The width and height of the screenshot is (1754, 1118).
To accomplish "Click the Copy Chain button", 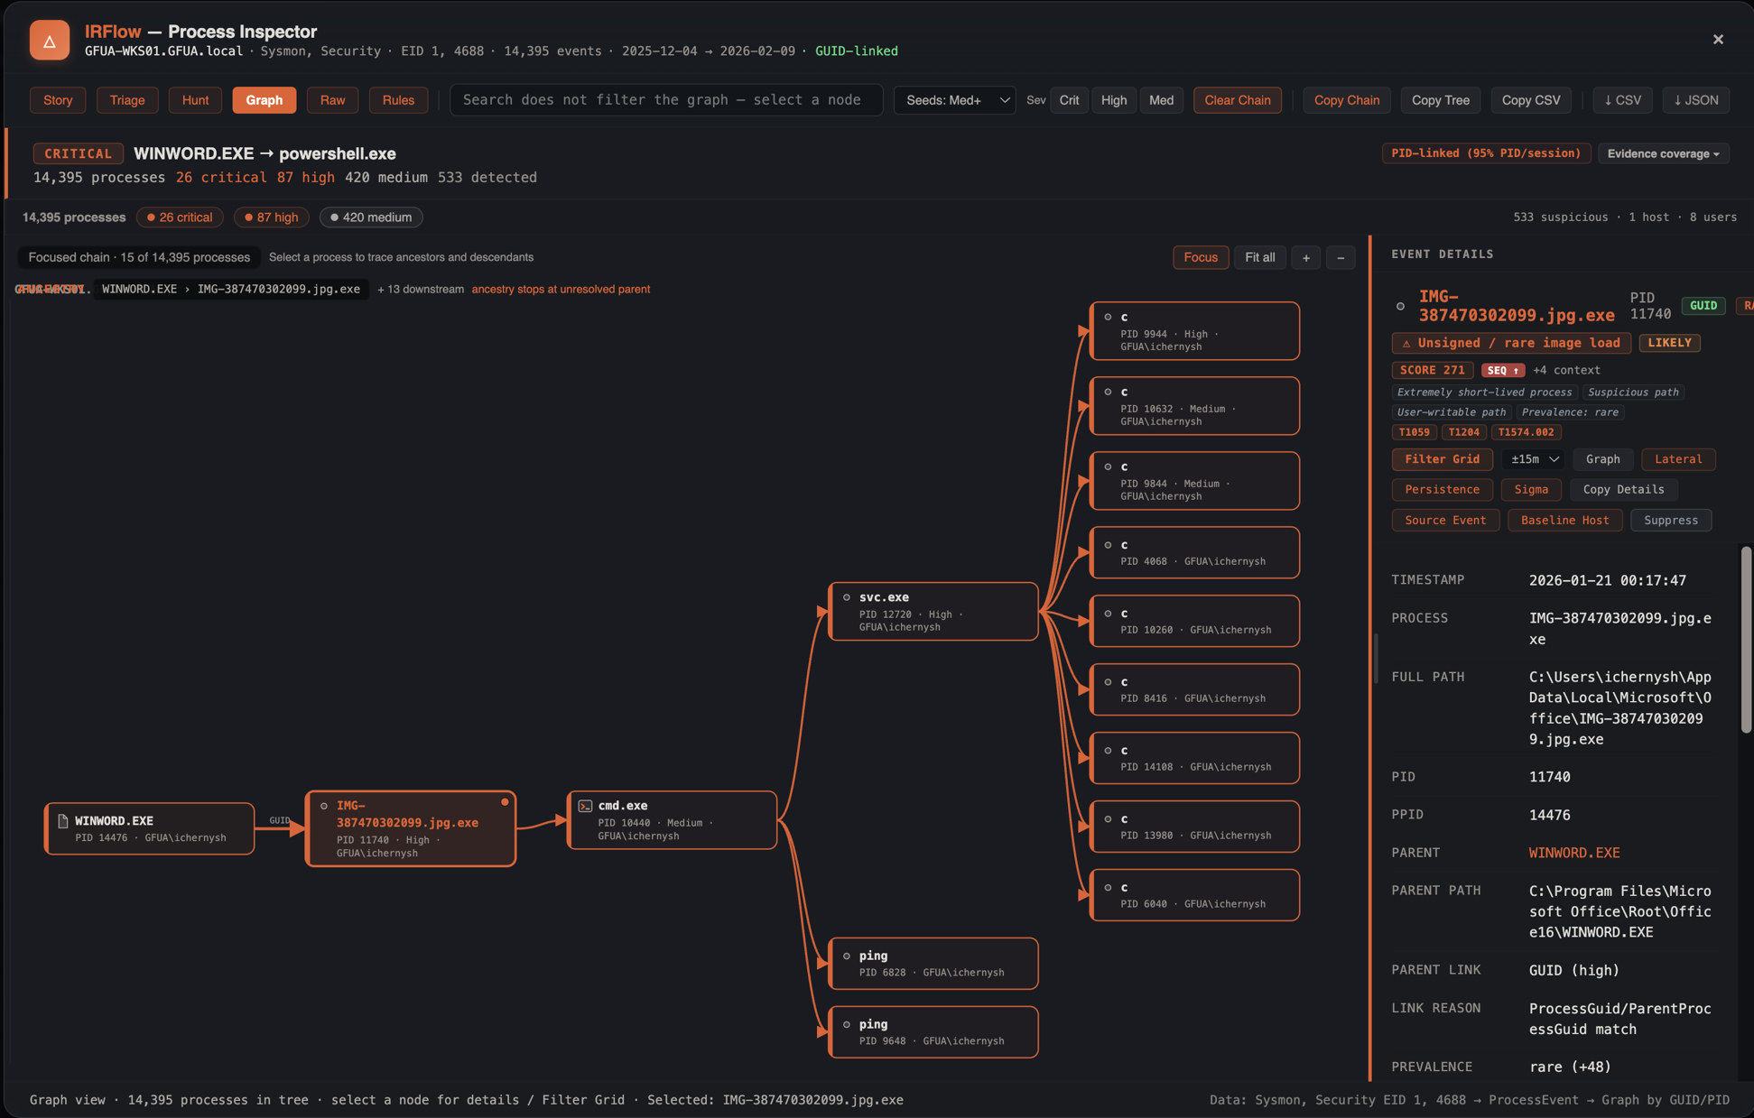I will click(1346, 100).
